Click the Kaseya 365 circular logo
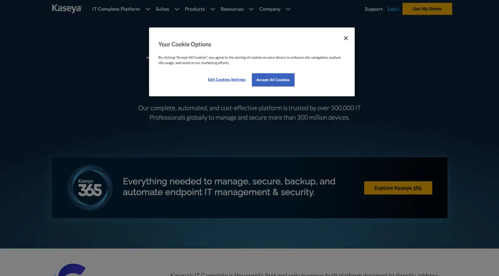Viewport: 499px width, 276px height. (x=90, y=188)
